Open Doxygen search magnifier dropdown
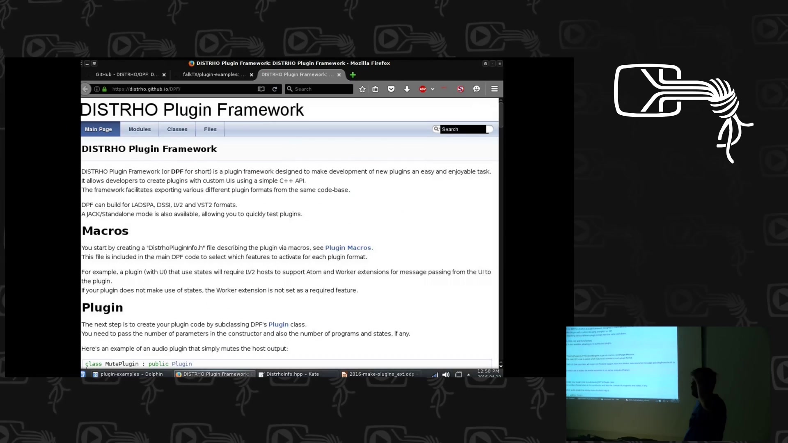 point(437,129)
